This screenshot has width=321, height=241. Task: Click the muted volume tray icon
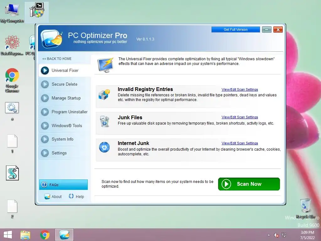coord(276,235)
